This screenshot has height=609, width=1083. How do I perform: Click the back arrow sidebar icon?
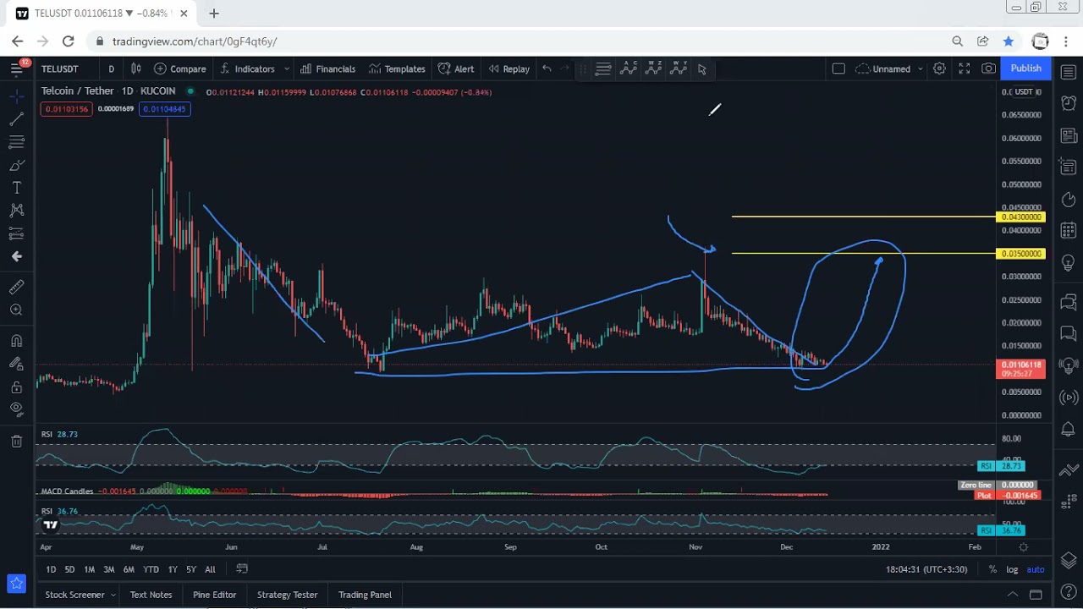(x=16, y=256)
